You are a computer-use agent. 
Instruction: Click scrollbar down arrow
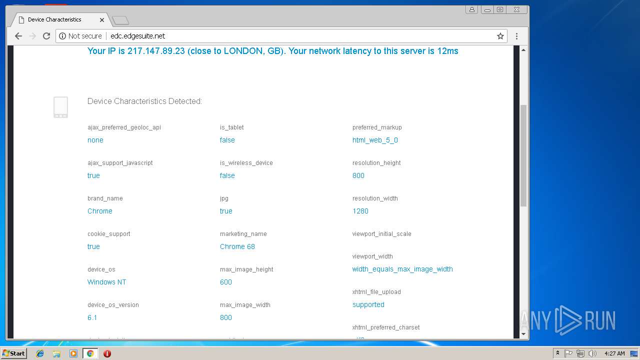tap(523, 333)
